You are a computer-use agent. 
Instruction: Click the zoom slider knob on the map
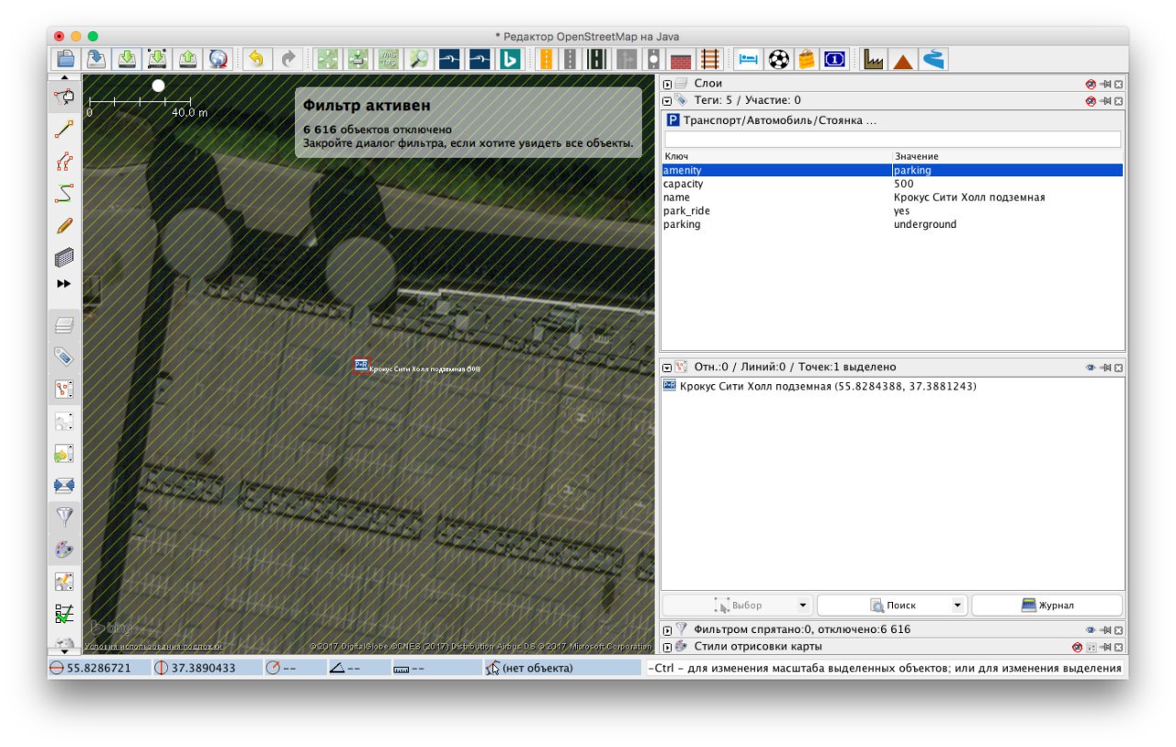(158, 85)
